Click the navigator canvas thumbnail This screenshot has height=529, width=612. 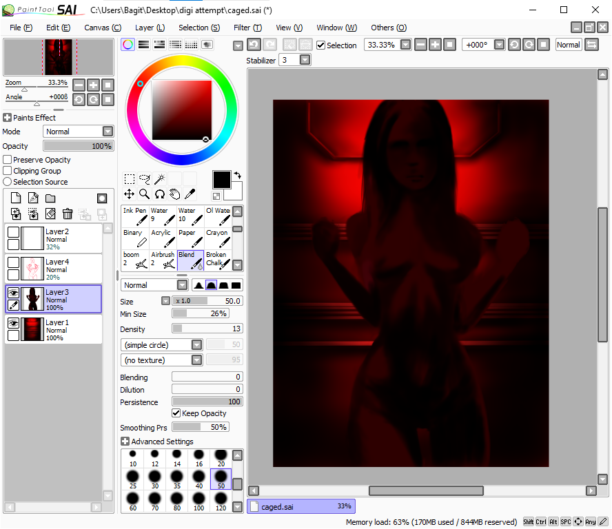tap(59, 57)
